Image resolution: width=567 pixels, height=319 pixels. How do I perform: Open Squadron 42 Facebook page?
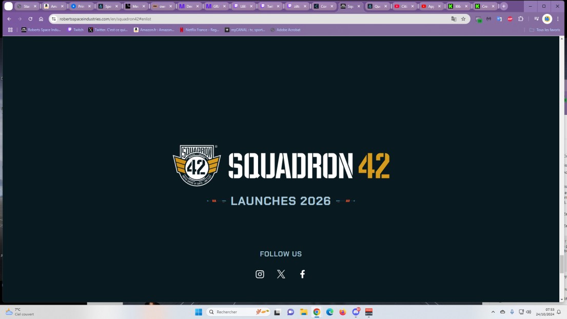pos(302,274)
